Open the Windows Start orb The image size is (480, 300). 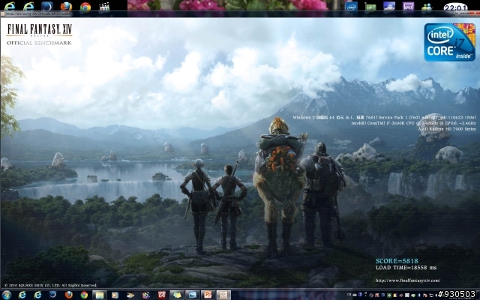(x=6, y=295)
